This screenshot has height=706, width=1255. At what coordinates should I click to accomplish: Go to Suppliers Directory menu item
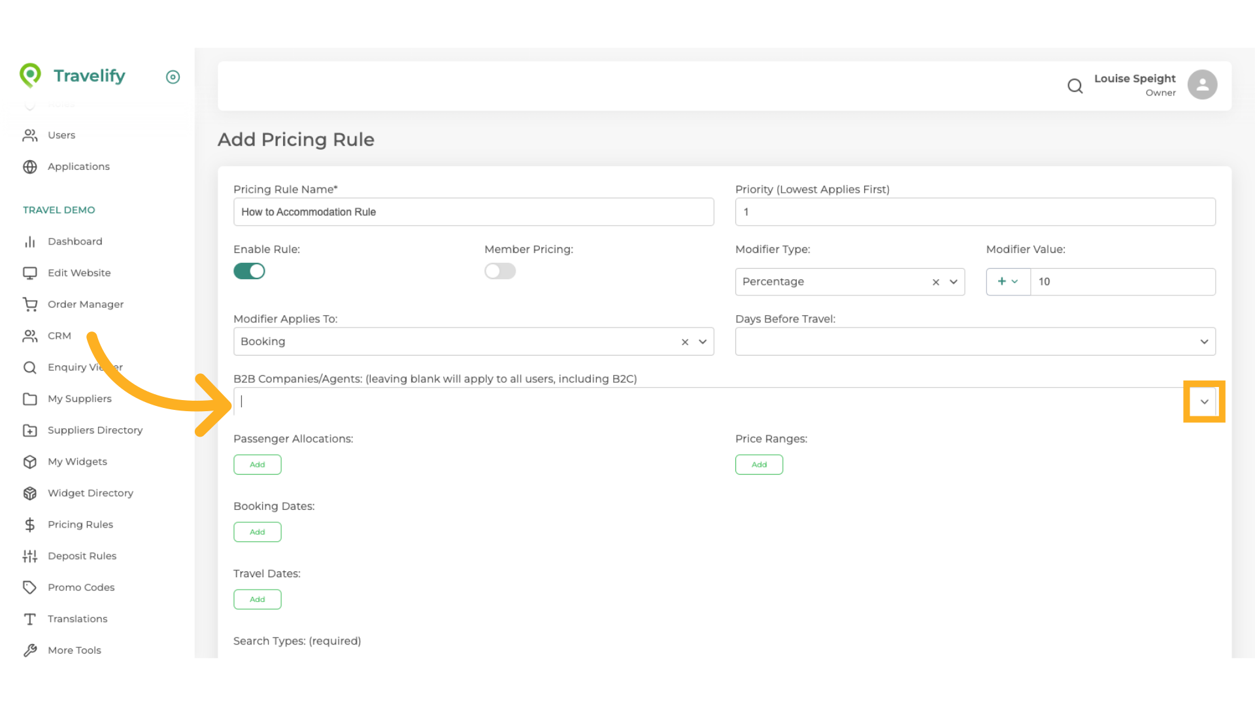(95, 430)
